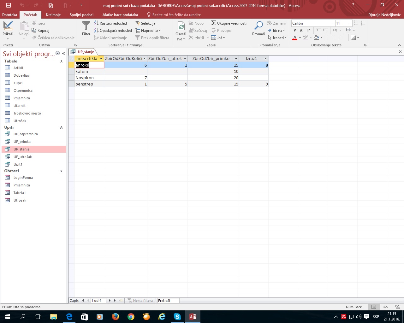404x323 pixels.
Task: Click the Pretraži search field
Action: (x=168, y=301)
